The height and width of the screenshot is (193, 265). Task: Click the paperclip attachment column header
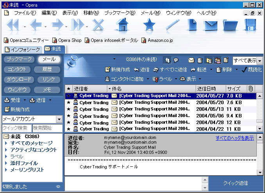[x=251, y=88]
